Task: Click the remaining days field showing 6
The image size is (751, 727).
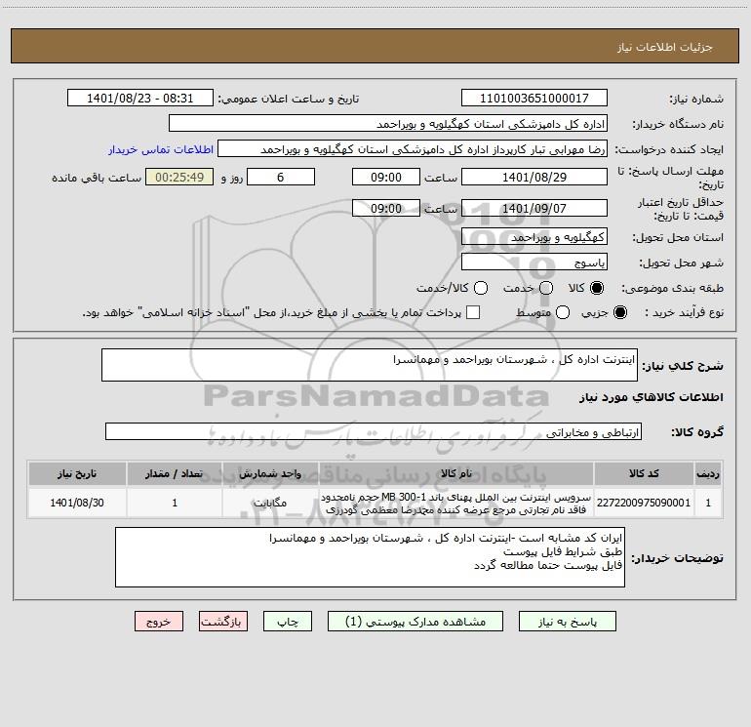Action: coord(281,178)
